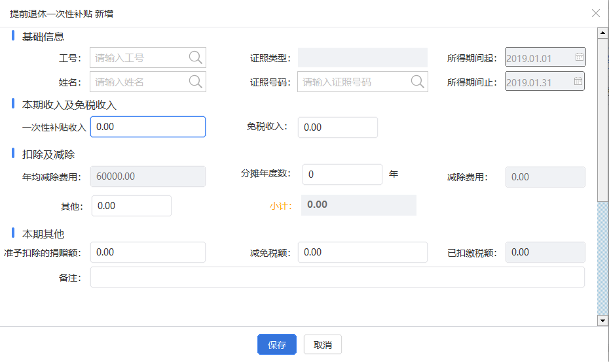The image size is (609, 362).
Task: Click the 备注 remarks field
Action: pyautogui.click(x=337, y=277)
